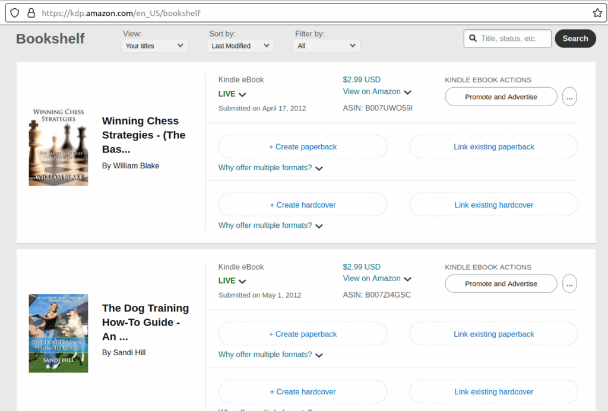Click the padlock site security icon

31,13
